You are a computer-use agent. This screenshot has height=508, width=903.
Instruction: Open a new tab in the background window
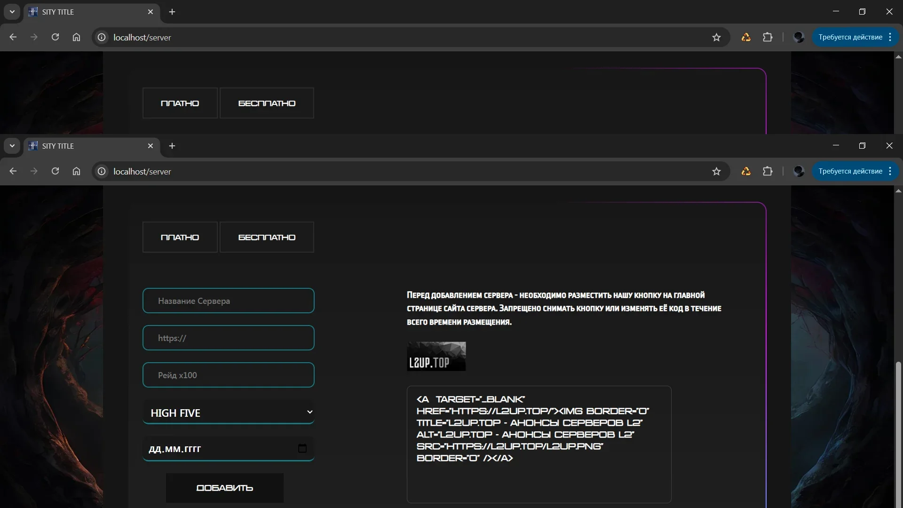172,12
